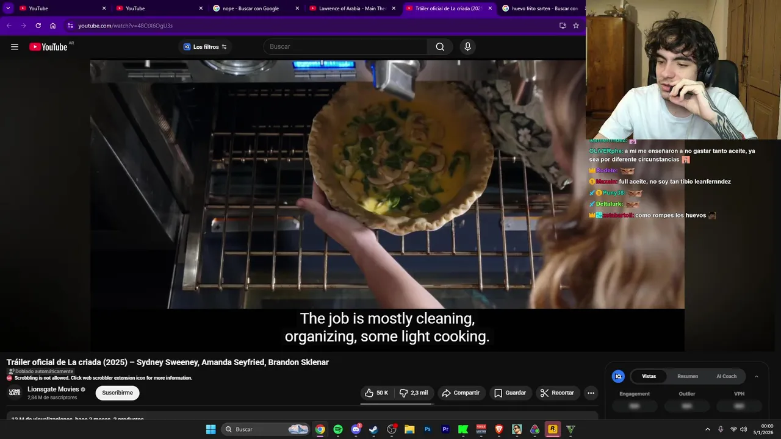Open the Windows Start menu
This screenshot has width=781, height=439.
tap(211, 429)
